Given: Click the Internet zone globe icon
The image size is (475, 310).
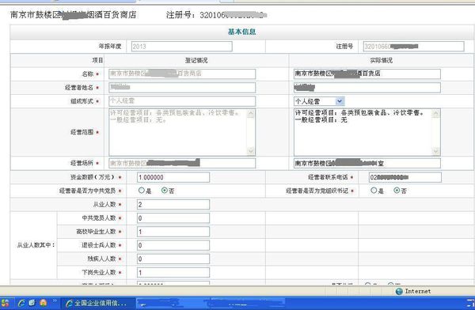Looking at the screenshot, I should pos(399,291).
